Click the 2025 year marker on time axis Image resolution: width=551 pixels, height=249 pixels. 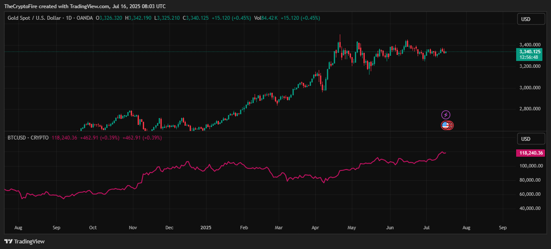coord(206,227)
